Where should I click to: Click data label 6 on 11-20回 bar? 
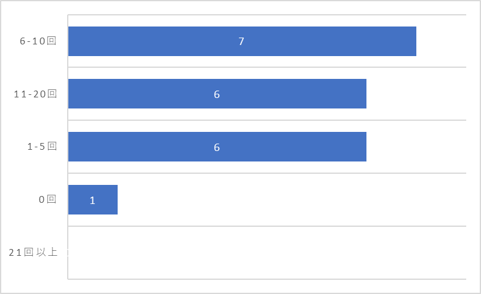(217, 94)
